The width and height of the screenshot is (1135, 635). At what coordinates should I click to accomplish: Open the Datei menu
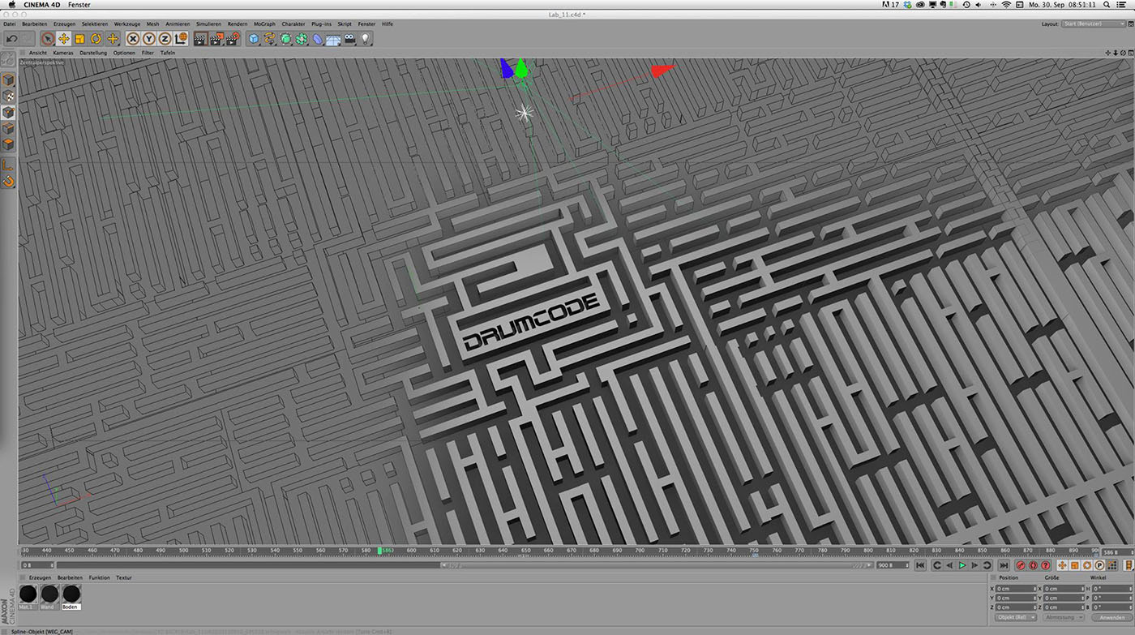coord(10,24)
